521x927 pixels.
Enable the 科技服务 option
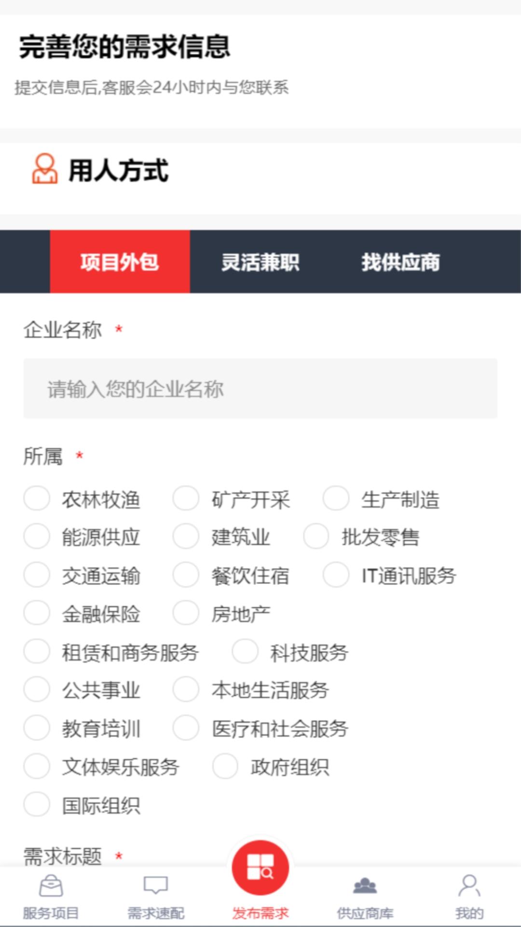pyautogui.click(x=246, y=651)
